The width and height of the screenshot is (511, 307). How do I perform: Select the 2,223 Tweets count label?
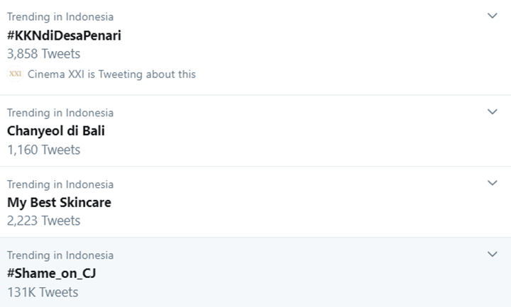(x=43, y=221)
